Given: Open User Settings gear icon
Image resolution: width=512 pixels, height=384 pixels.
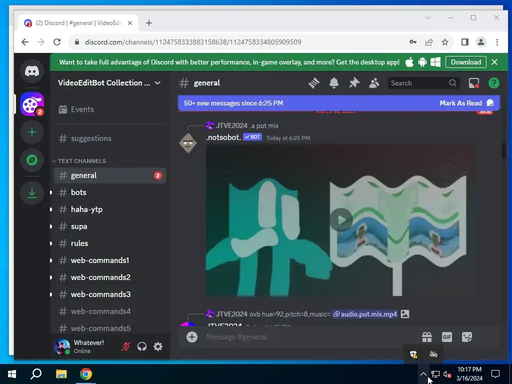Looking at the screenshot, I should 158,346.
